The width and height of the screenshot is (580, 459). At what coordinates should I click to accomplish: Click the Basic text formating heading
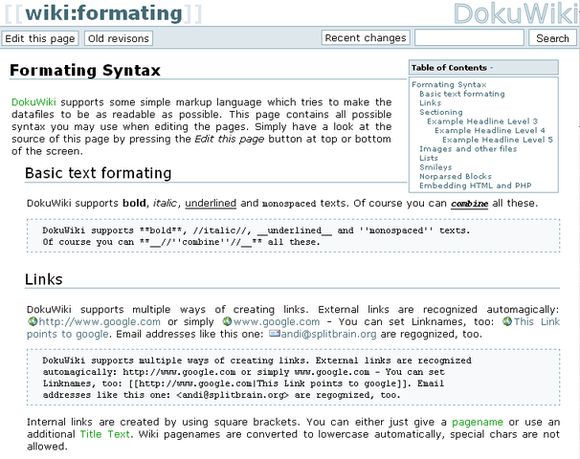pyautogui.click(x=98, y=173)
